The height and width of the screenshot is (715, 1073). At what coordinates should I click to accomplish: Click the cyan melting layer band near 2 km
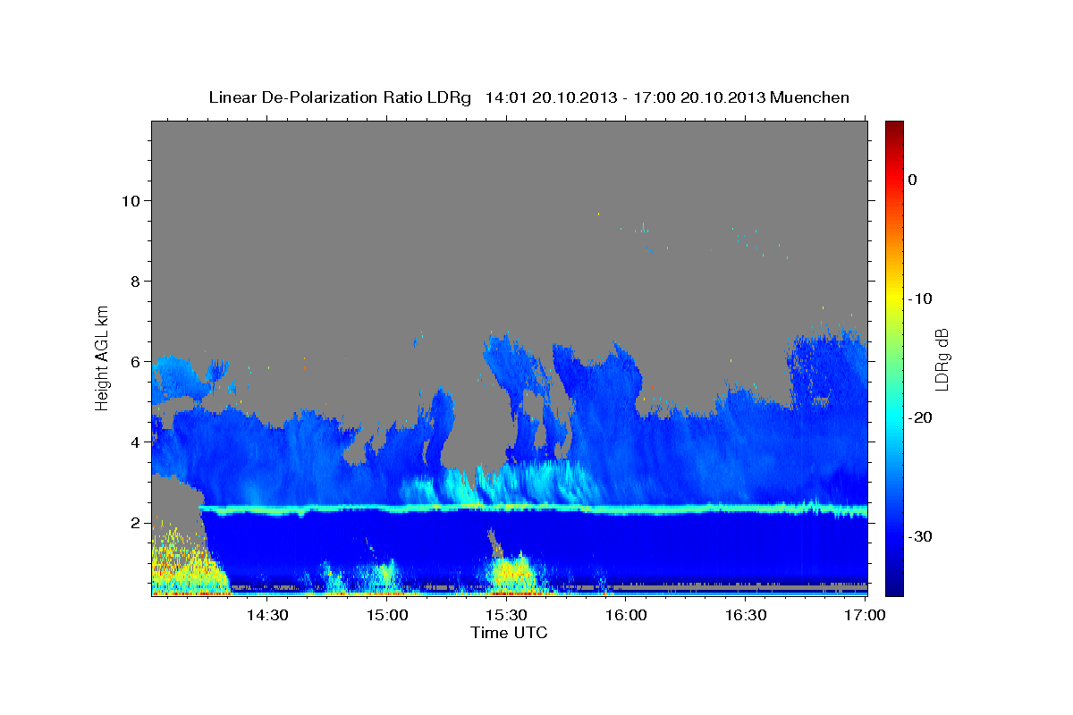[x=533, y=509]
